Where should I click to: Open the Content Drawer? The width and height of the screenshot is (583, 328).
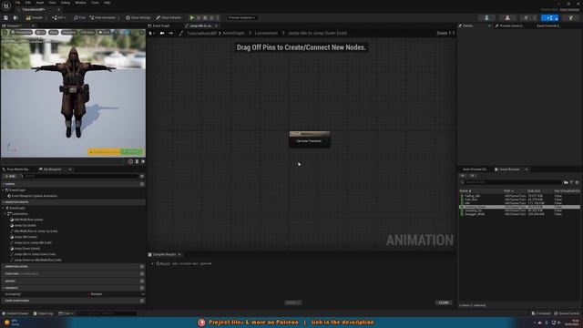pos(15,313)
